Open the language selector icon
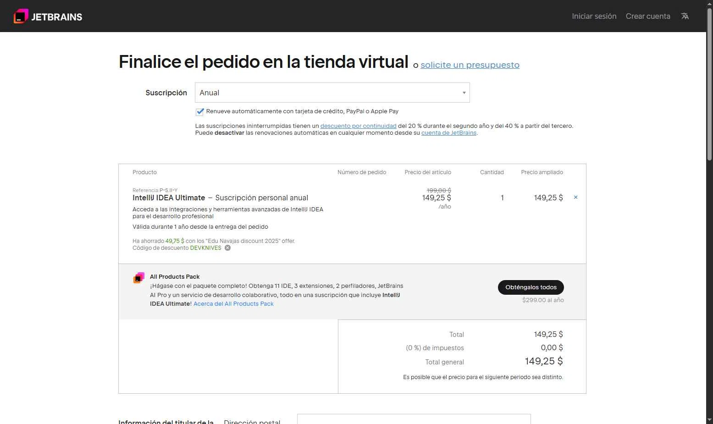713x424 pixels. (685, 16)
